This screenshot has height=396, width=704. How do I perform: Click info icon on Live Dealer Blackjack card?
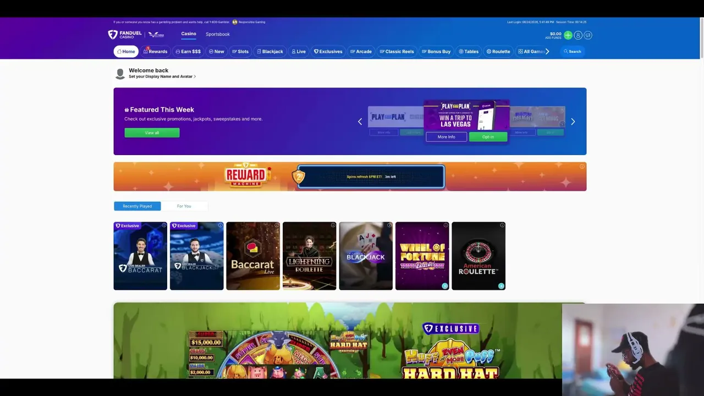[x=220, y=226]
